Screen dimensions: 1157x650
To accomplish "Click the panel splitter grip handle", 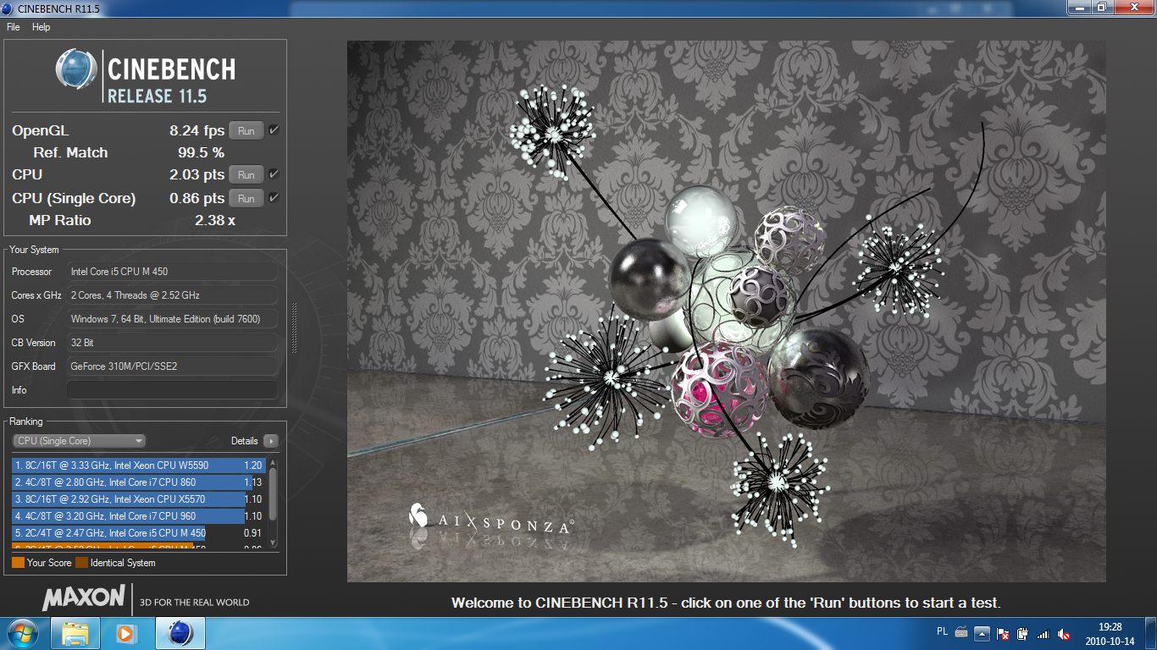I will (294, 328).
